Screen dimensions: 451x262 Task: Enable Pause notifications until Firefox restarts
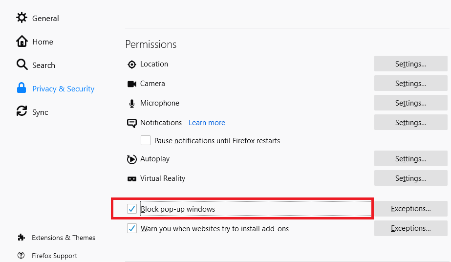pyautogui.click(x=146, y=141)
